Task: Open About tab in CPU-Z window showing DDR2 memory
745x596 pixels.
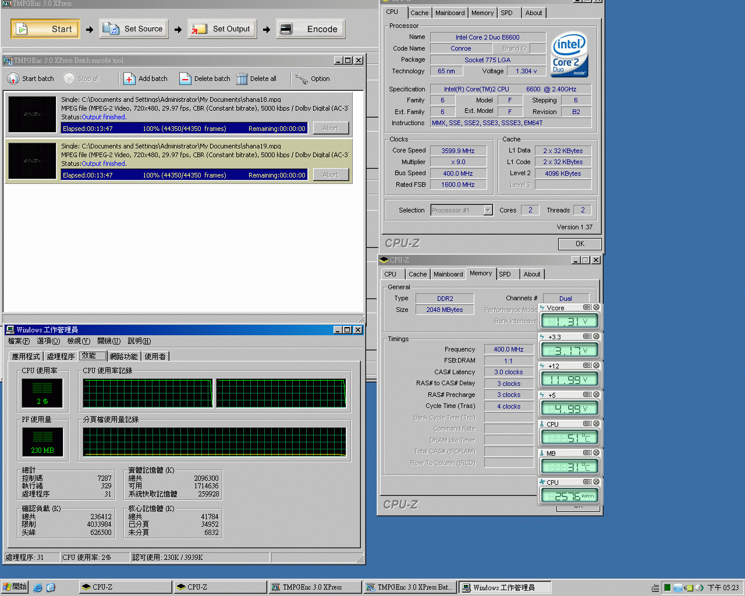Action: (x=531, y=274)
